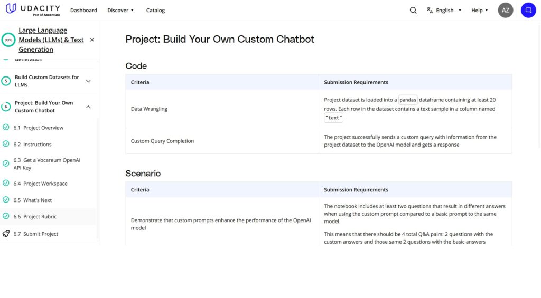Click the 99% course progress ring
Screen dimensions: 541x298
click(8, 40)
